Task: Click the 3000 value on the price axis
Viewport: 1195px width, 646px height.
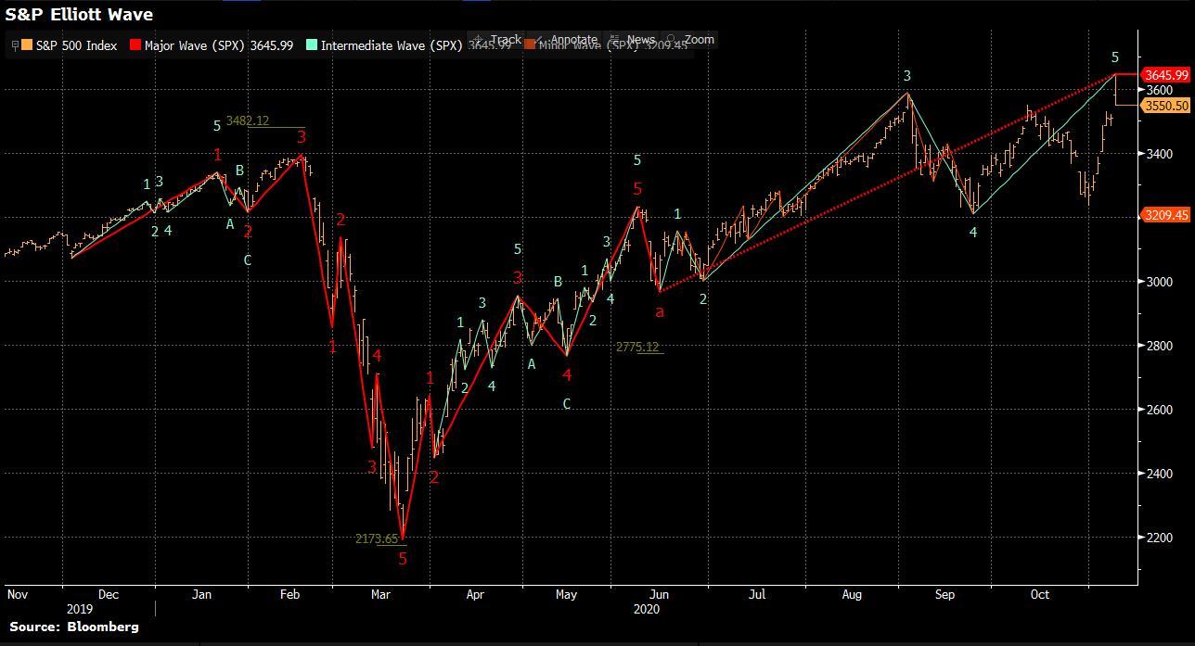Action: [1159, 282]
